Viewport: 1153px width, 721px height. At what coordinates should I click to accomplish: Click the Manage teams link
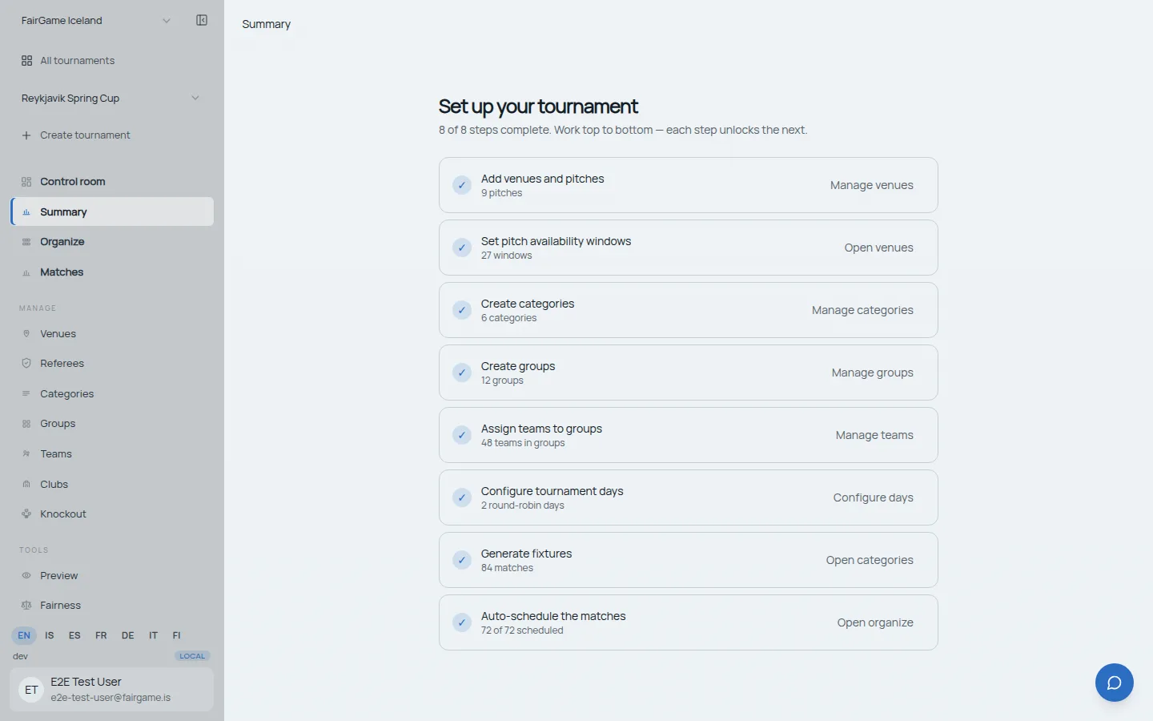874,435
